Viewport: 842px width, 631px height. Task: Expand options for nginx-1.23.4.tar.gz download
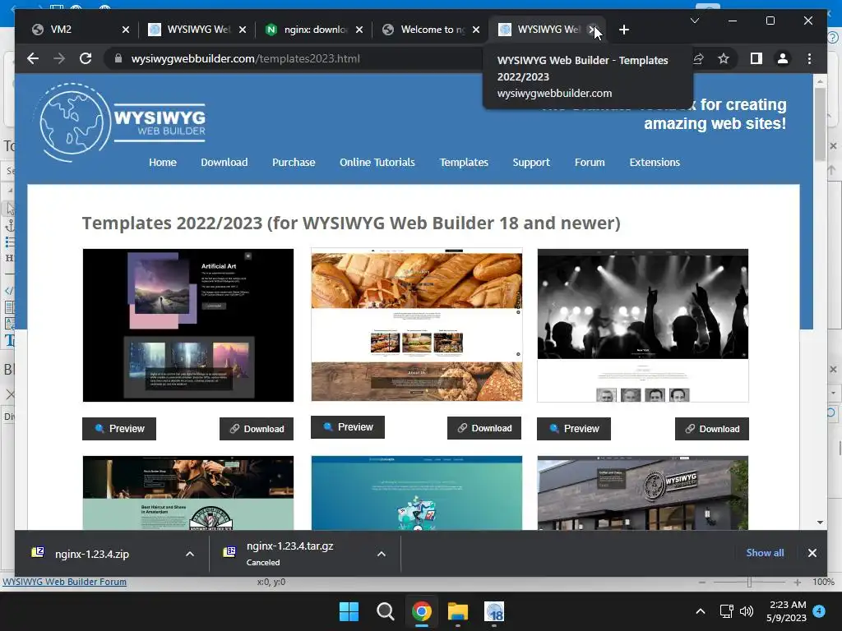(382, 554)
